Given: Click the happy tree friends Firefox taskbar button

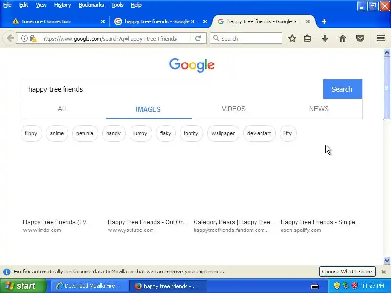Looking at the screenshot, I should click(x=168, y=286).
